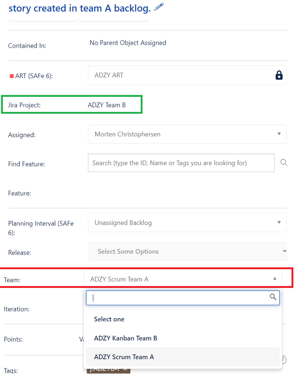Click the 'Feature:' label
The image size is (294, 375).
19,193
